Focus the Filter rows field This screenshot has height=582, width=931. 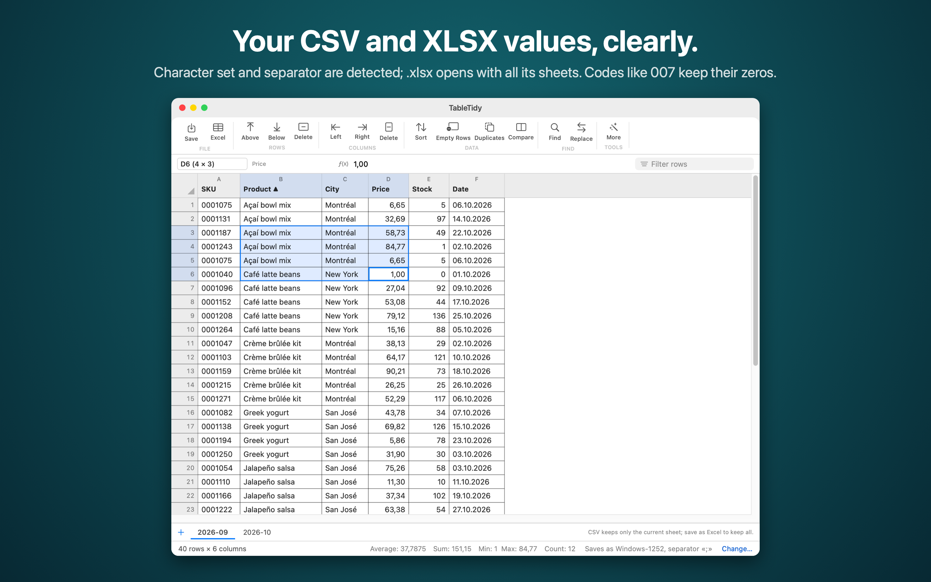coord(694,164)
